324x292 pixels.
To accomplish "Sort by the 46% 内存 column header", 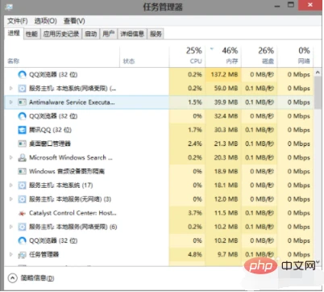I will point(223,56).
